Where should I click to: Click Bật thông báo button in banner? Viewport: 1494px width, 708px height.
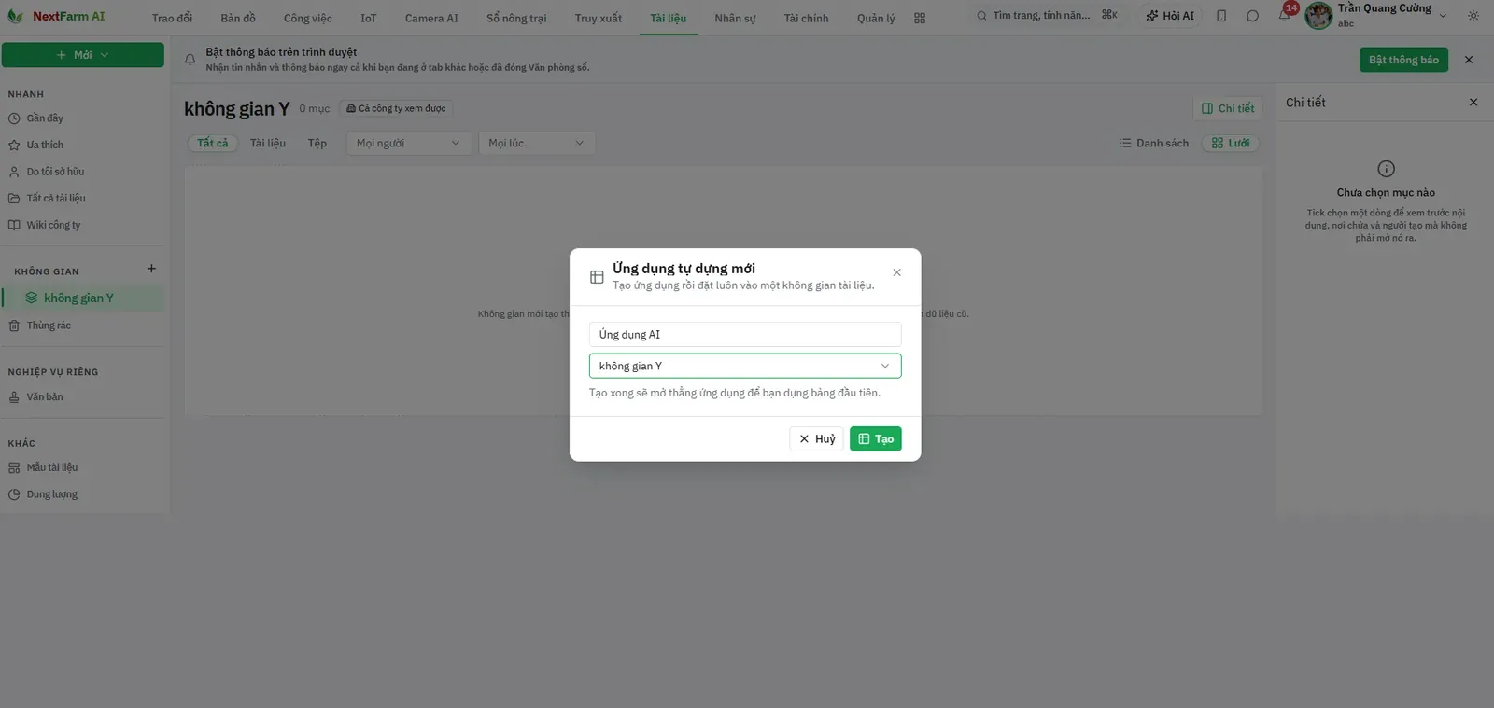click(1403, 60)
